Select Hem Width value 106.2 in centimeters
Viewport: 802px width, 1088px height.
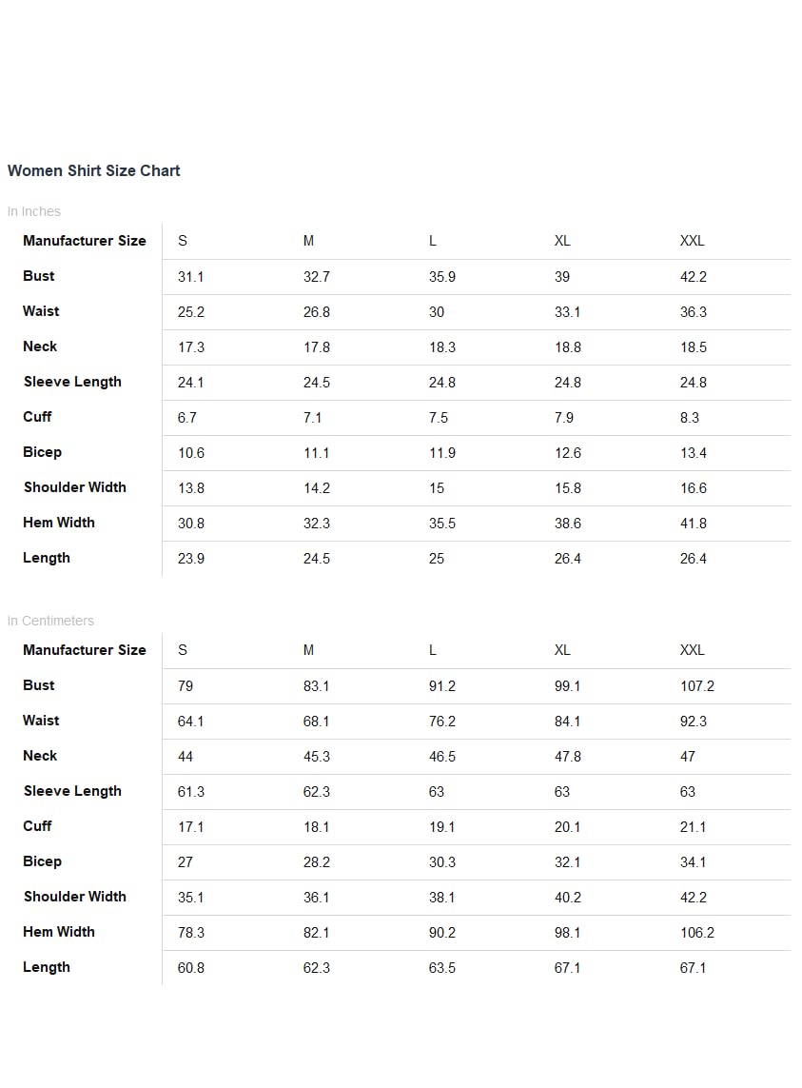tap(697, 933)
